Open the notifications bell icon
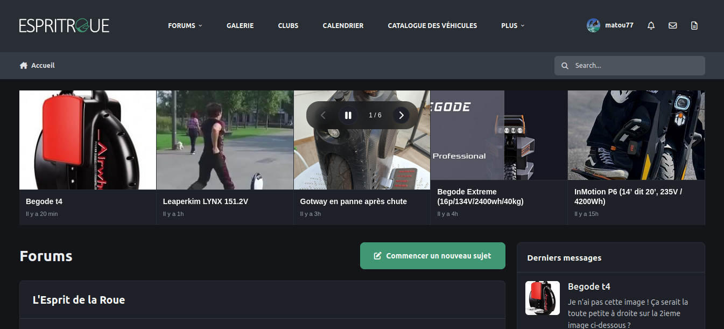This screenshot has width=724, height=329. click(x=651, y=25)
